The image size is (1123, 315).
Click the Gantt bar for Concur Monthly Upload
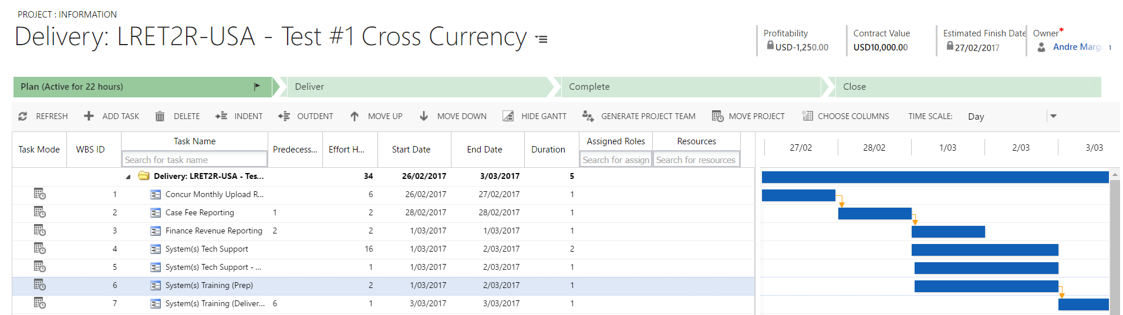[x=798, y=195]
